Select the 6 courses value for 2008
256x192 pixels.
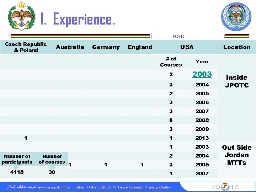tap(171, 120)
